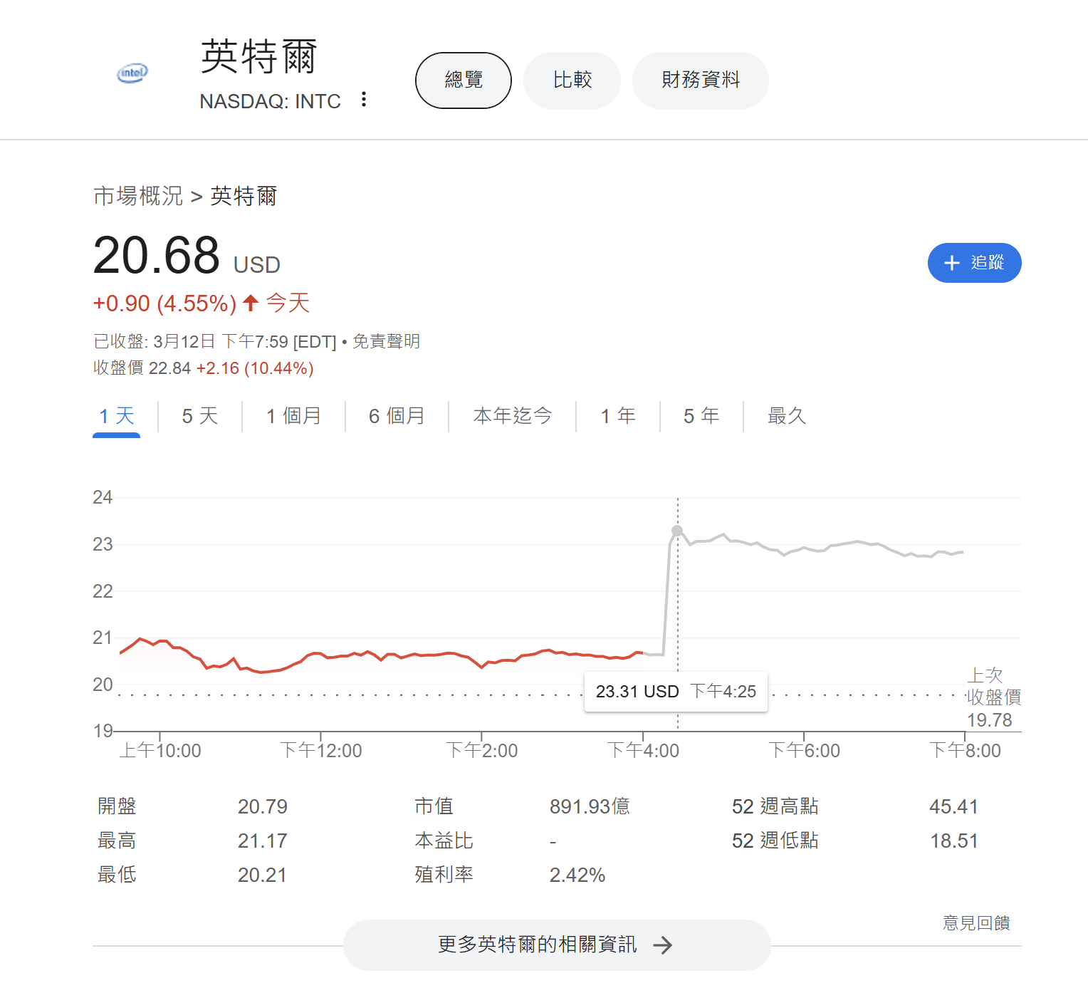Click the red up-arrow next to 4.55%

[250, 303]
